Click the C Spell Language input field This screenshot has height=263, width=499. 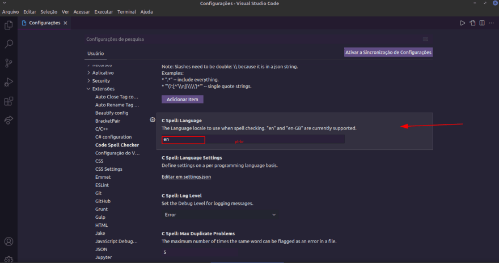tap(253, 139)
